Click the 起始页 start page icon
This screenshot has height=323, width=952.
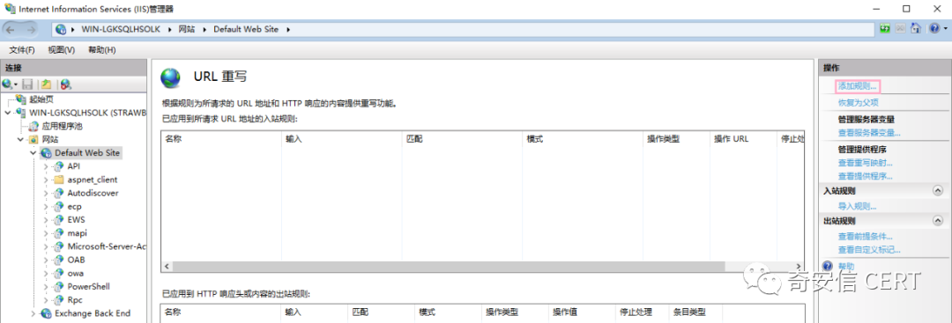(22, 99)
